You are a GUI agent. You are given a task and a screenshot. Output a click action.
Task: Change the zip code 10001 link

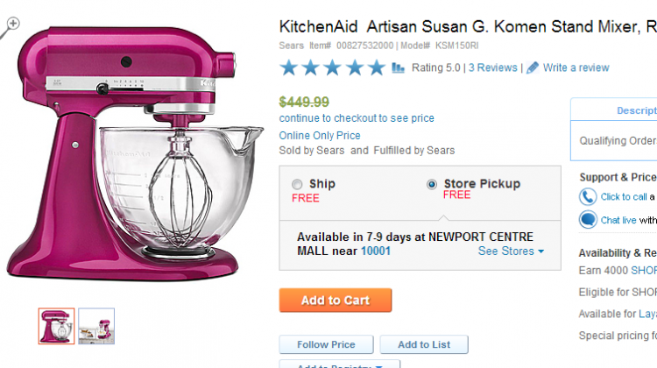point(376,251)
